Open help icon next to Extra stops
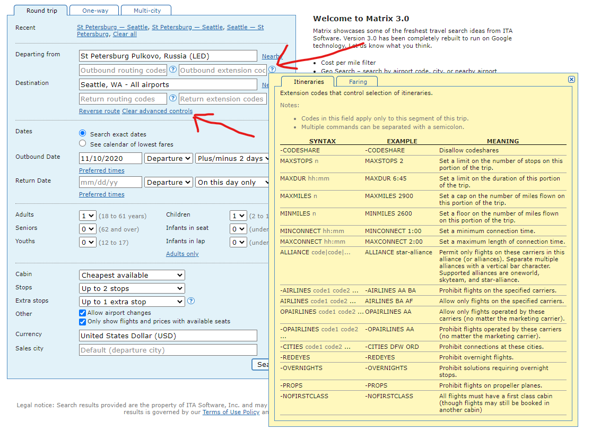Viewport: 592px width, 438px height. pos(191,301)
